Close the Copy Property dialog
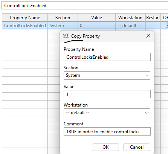Screen dimensions: 168x154 click(148, 36)
